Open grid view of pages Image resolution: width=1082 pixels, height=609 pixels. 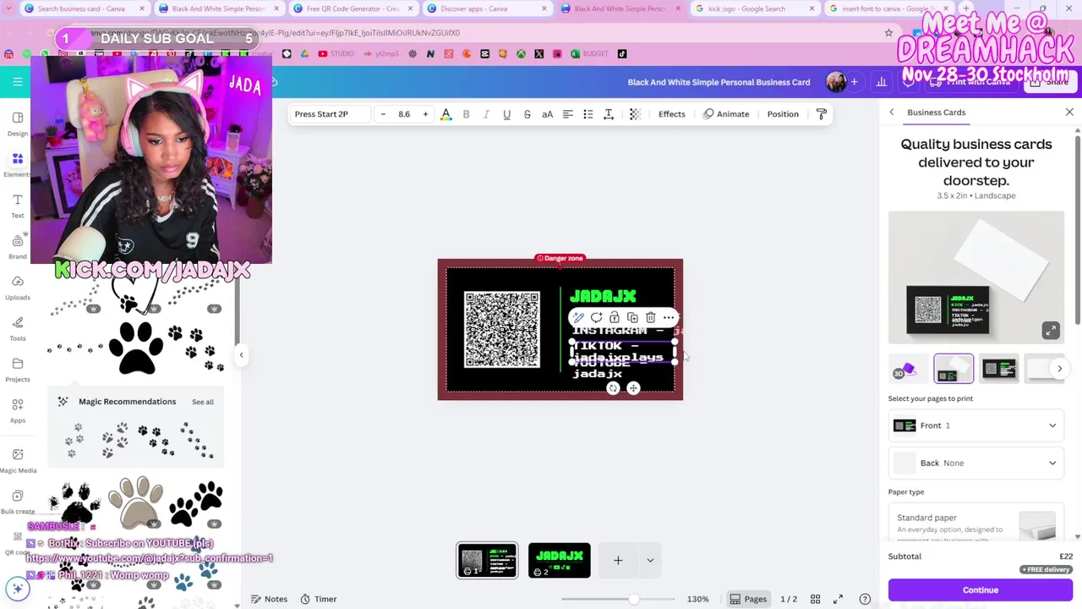(815, 599)
